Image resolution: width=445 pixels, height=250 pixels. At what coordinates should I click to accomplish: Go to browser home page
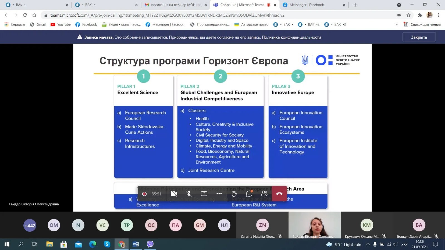coord(34,15)
